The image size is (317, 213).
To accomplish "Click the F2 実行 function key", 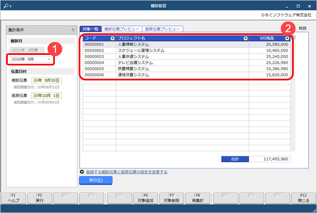I will (x=40, y=198).
